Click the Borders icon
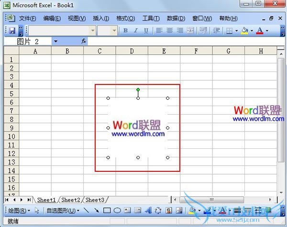The image size is (287, 227). click(229, 31)
